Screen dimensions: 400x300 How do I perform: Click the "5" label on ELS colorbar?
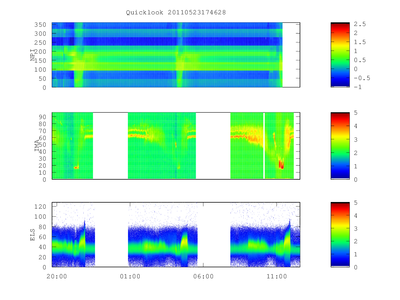click(356, 203)
